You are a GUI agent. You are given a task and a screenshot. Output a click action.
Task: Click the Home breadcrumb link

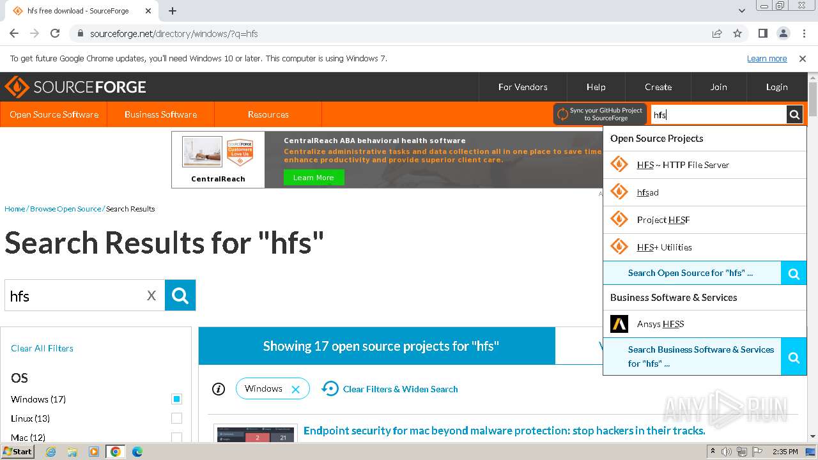pos(15,209)
